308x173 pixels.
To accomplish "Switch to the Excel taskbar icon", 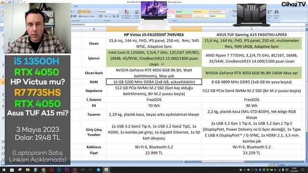I will pyautogui.click(x=106, y=170).
